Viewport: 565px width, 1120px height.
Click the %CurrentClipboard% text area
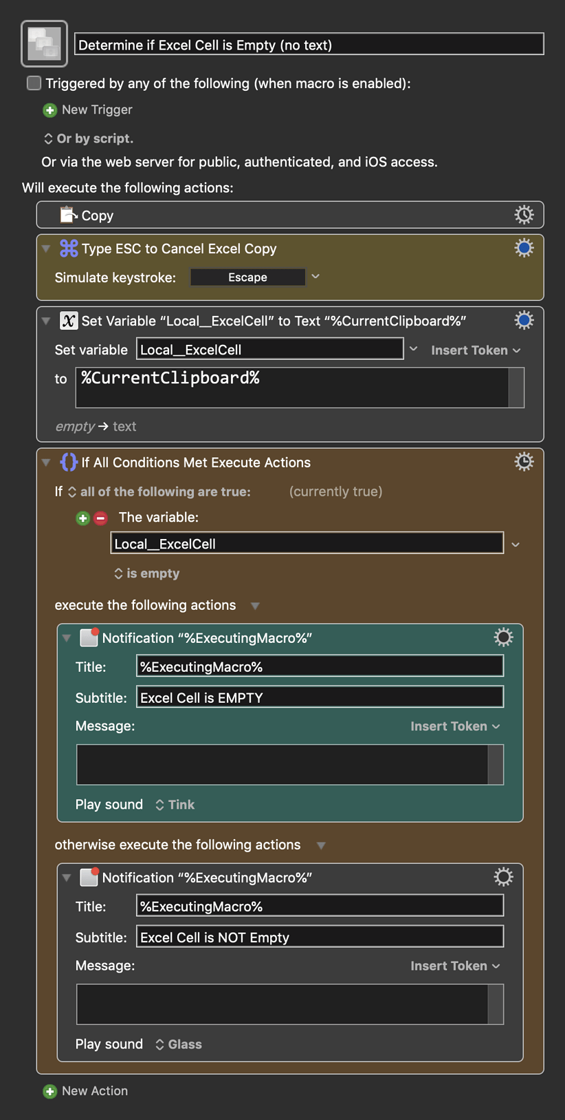[292, 387]
